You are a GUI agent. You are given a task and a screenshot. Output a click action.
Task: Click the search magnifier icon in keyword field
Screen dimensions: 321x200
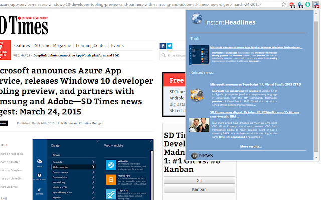tap(163, 55)
